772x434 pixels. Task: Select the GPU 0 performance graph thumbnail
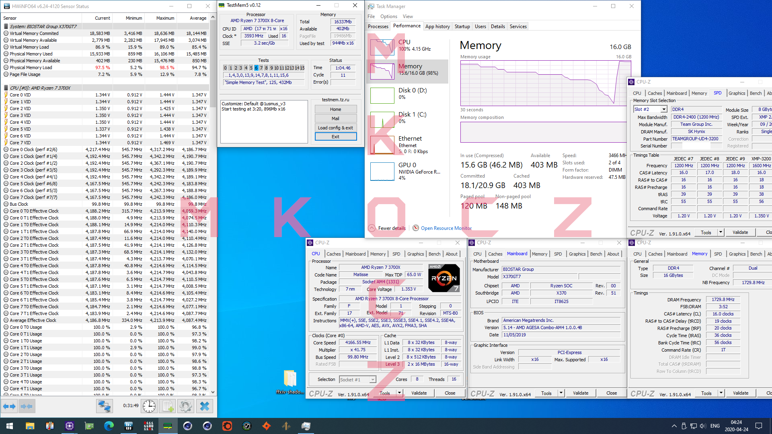pos(382,171)
